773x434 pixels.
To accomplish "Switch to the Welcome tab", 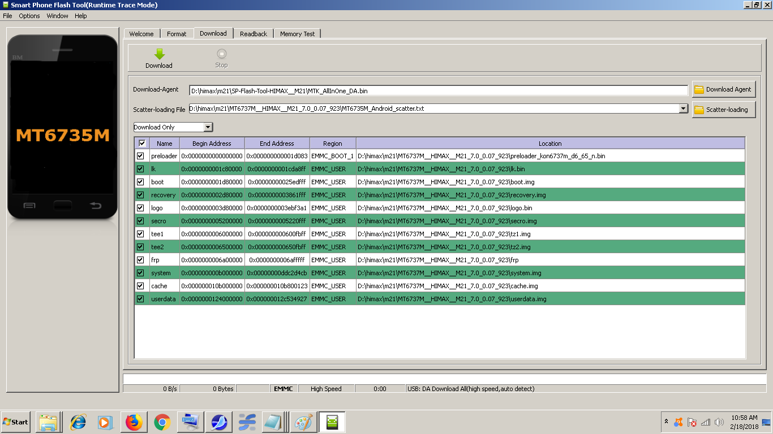I will tap(141, 34).
